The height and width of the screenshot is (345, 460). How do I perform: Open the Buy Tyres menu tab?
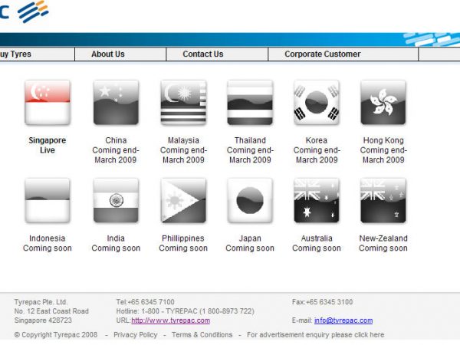(x=37, y=54)
